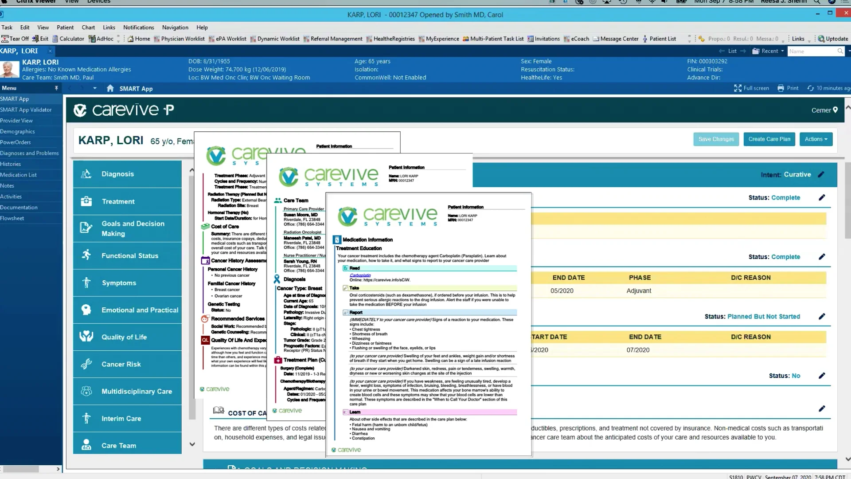
Task: Open the Actions dropdown
Action: click(816, 139)
